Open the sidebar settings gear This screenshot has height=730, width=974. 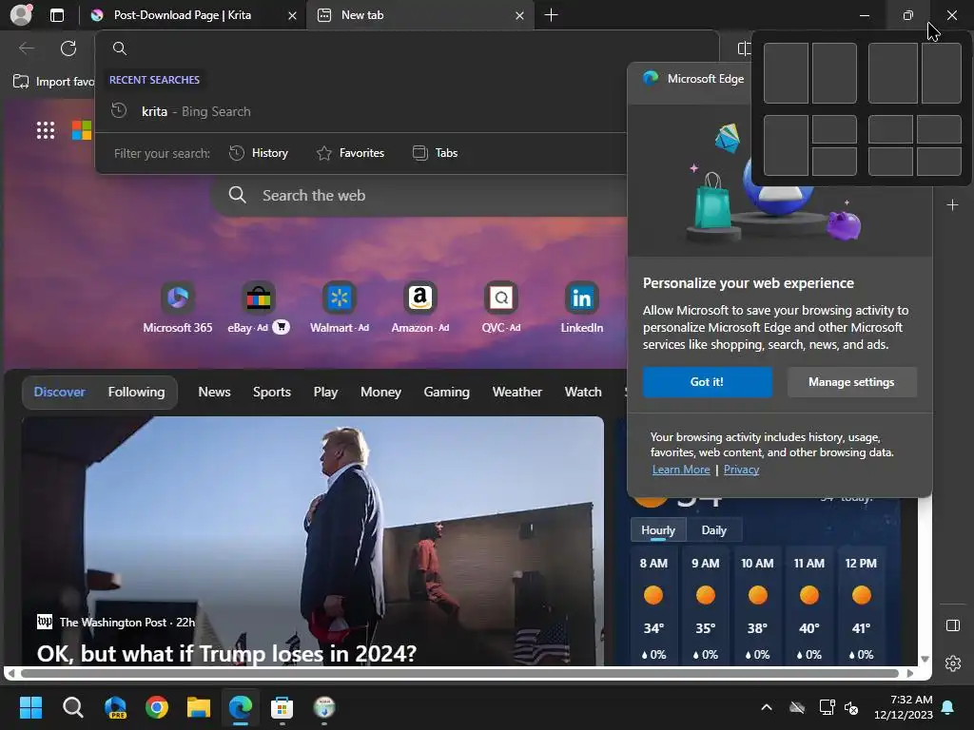(953, 663)
